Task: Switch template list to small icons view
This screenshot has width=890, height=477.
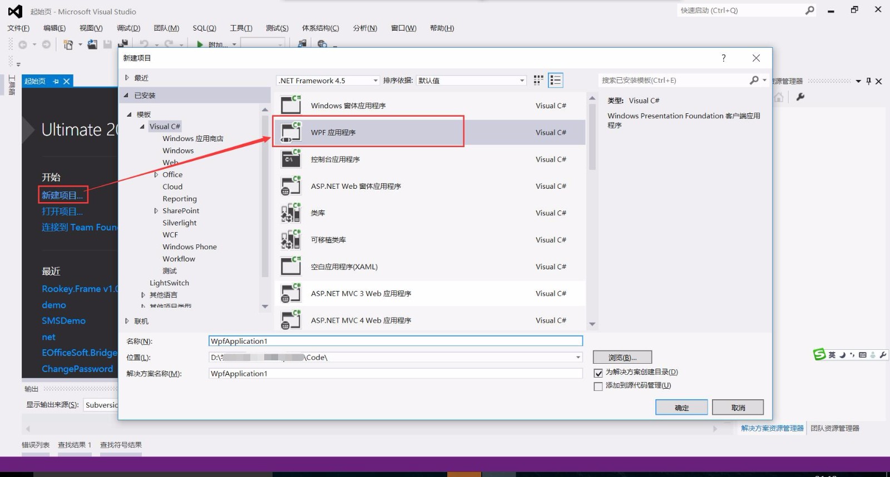Action: point(538,81)
